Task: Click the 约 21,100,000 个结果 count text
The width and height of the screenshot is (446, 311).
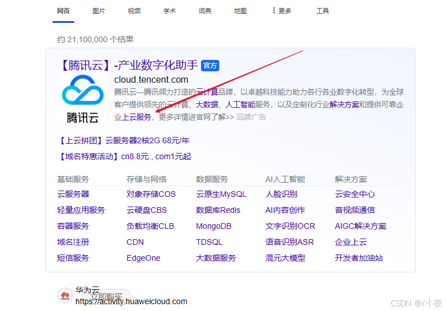Action: pos(95,39)
